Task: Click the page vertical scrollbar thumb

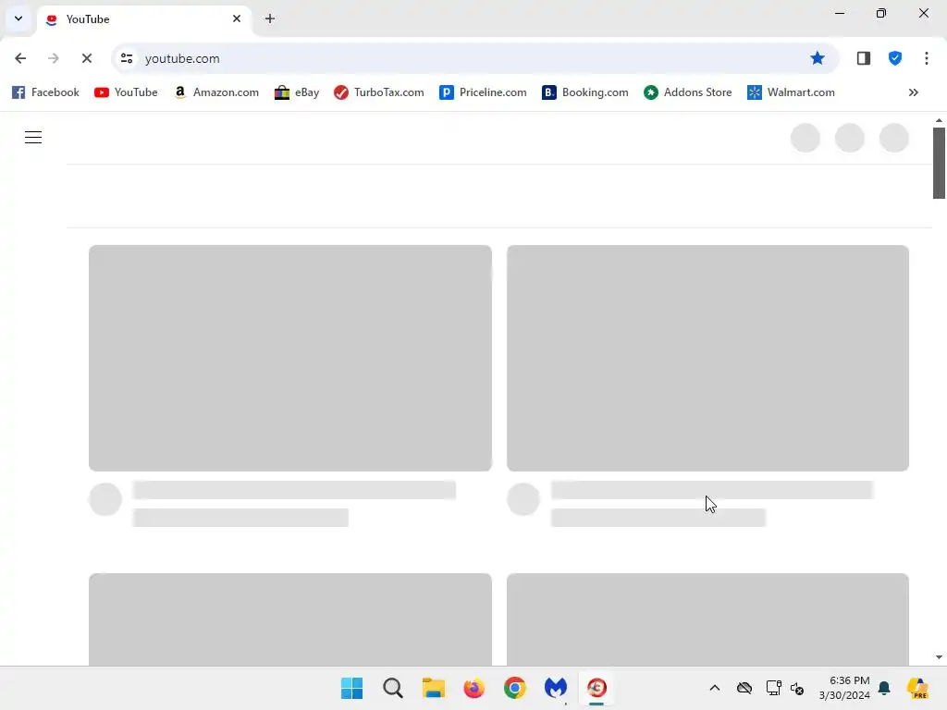Action: [x=939, y=163]
